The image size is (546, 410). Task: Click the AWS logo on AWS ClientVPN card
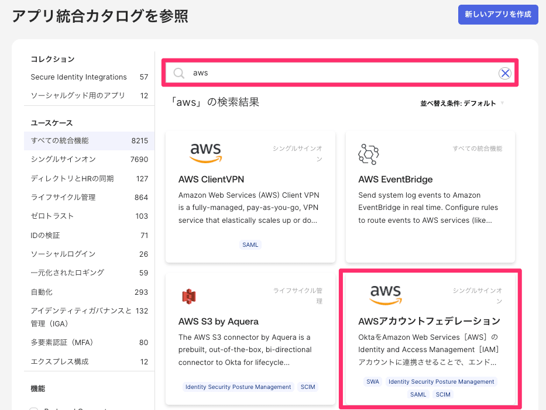(x=206, y=153)
